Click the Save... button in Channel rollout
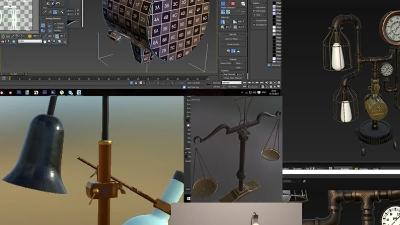The height and width of the screenshot is (225, 400). click(x=238, y=63)
